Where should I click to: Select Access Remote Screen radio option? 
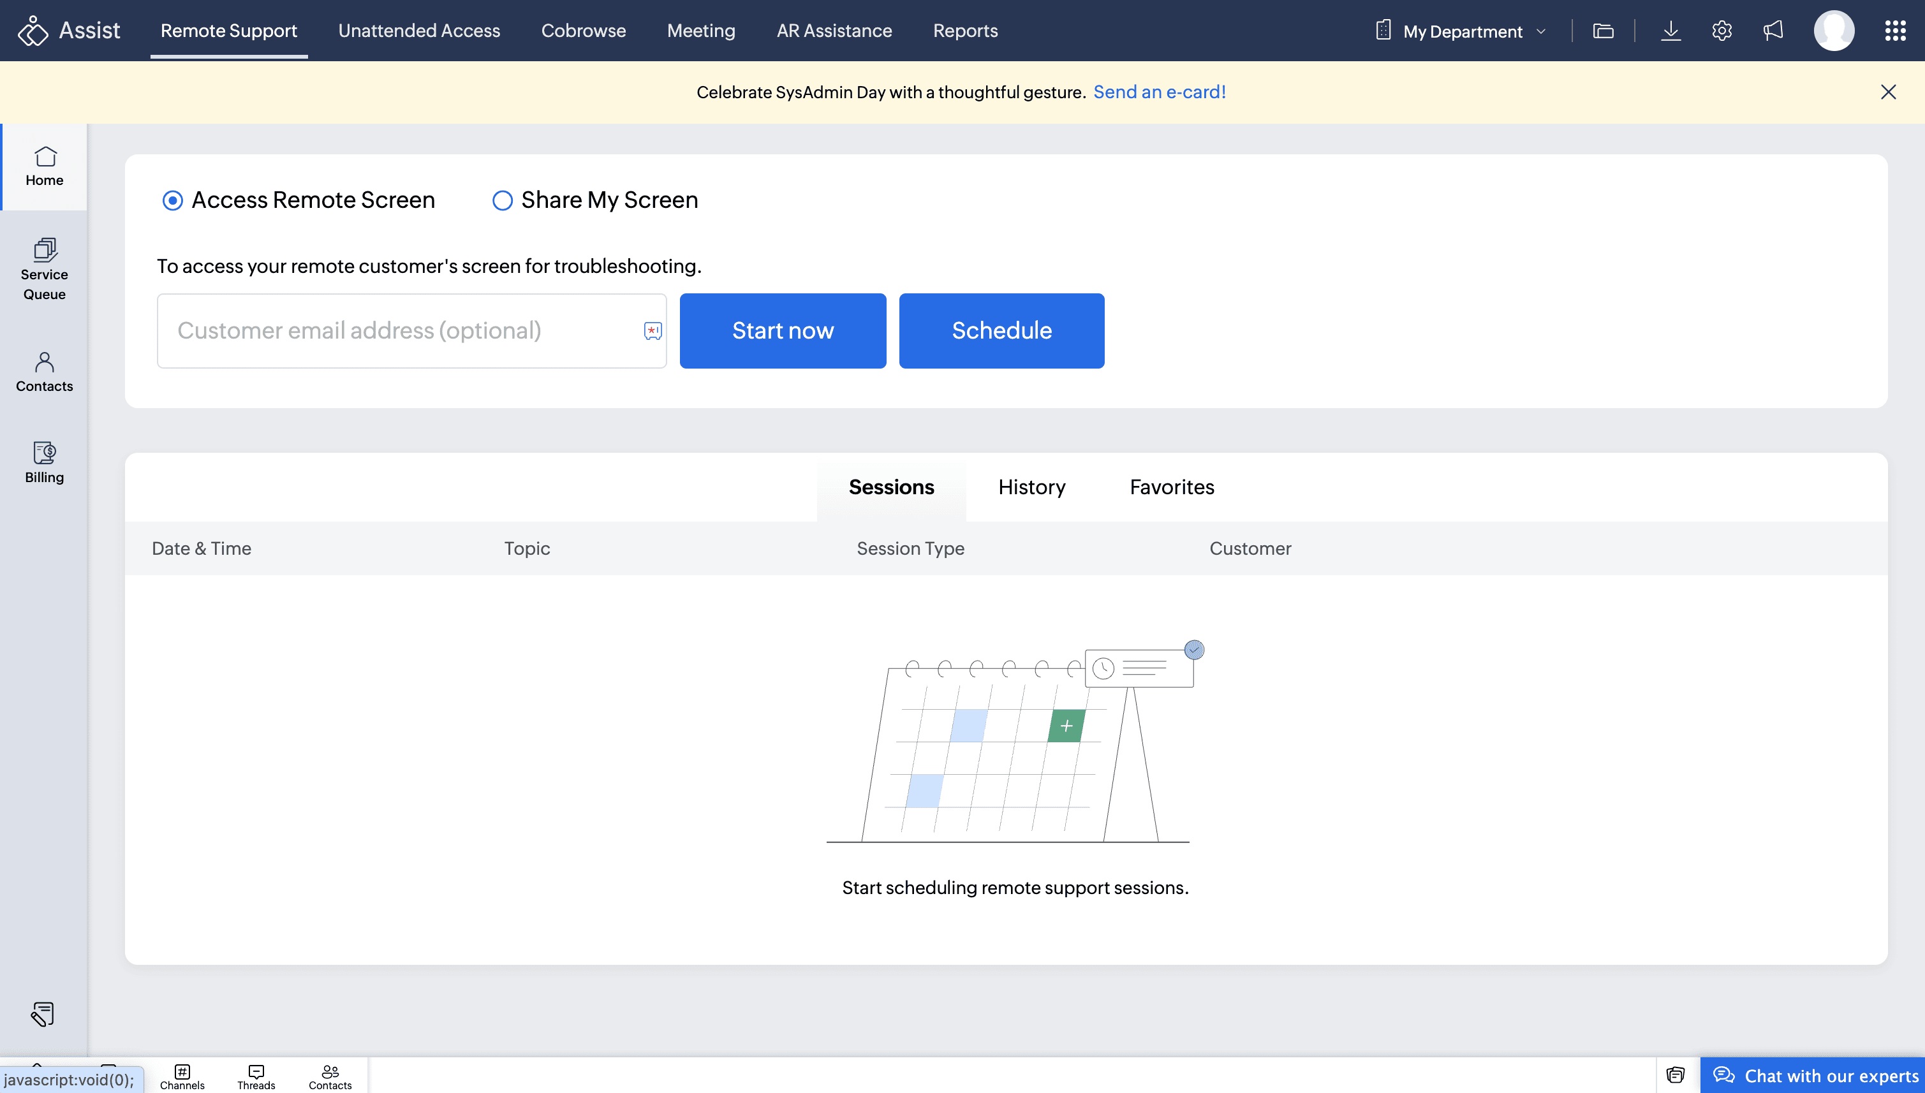coord(173,200)
